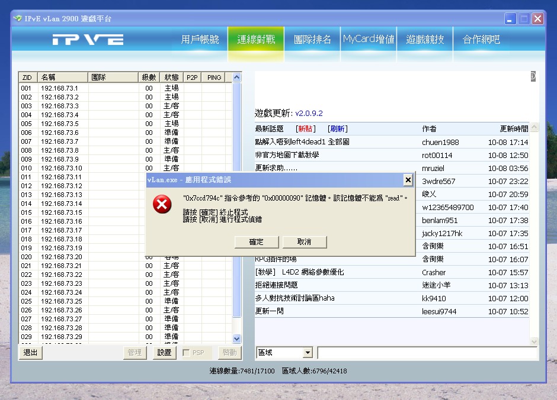Select row 192.168.73.9
Image resolution: width=557 pixels, height=400 pixels.
click(x=126, y=159)
